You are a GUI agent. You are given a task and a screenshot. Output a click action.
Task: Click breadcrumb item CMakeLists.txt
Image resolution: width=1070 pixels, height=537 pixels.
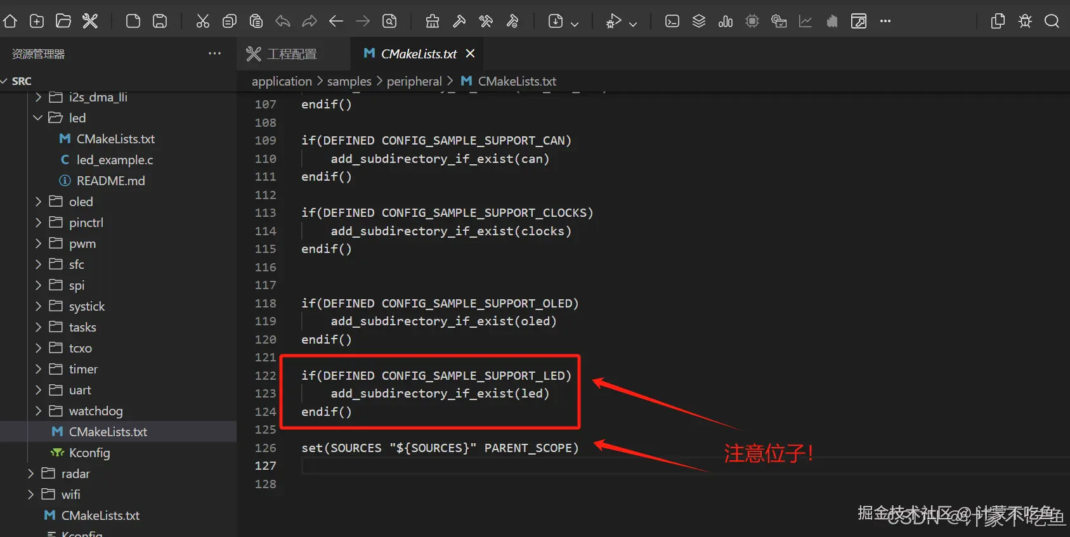tap(517, 81)
